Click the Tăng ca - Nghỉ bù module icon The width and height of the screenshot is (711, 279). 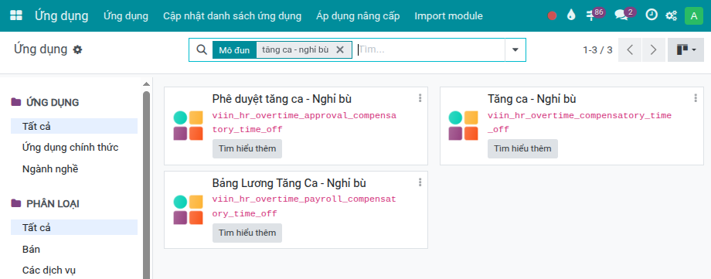click(464, 125)
